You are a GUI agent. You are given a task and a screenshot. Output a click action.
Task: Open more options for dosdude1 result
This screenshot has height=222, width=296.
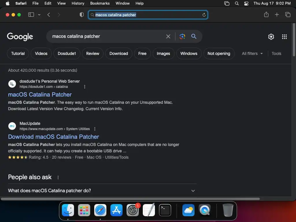click(x=85, y=87)
